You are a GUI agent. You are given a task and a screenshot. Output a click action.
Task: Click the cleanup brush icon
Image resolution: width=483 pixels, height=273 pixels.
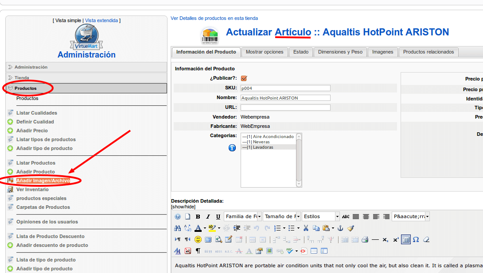pyautogui.click(x=351, y=228)
